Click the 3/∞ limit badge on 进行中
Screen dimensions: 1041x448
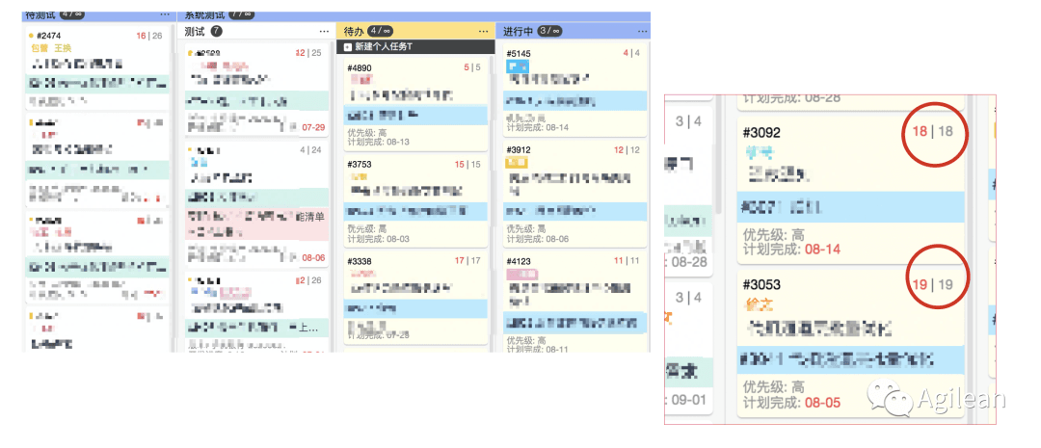point(550,31)
